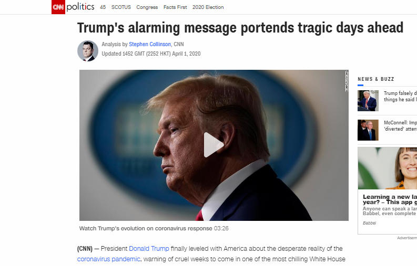Open Stephen Collinson author link

click(x=150, y=44)
